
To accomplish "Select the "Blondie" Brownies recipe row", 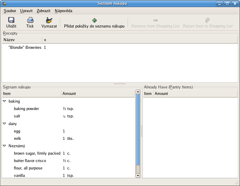I will click(25, 47).
